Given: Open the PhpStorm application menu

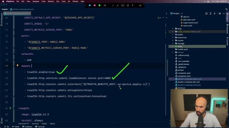Looking at the screenshot, I should pos(10,1).
